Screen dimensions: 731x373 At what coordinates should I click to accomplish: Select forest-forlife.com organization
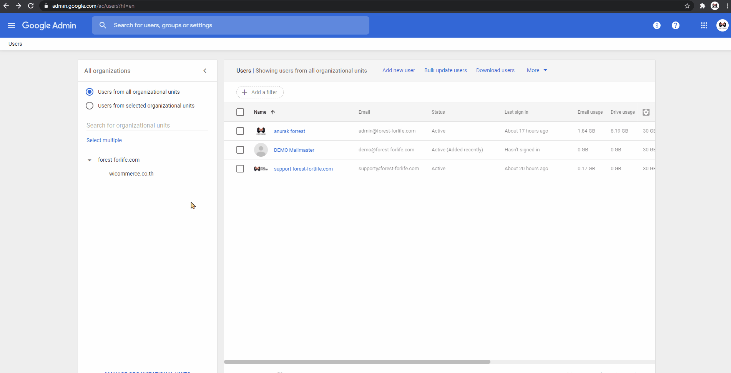click(x=119, y=160)
